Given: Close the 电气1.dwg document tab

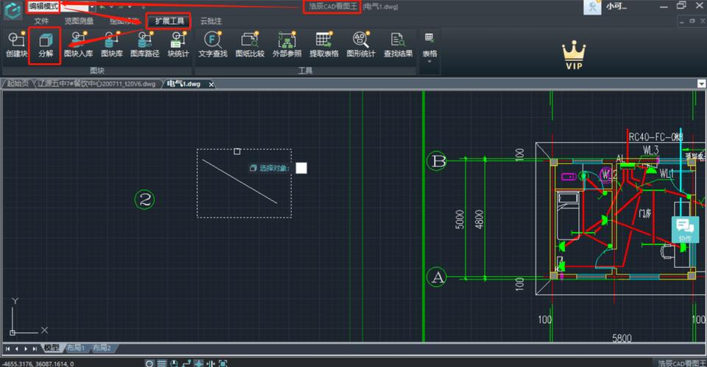Looking at the screenshot, I should tap(211, 84).
